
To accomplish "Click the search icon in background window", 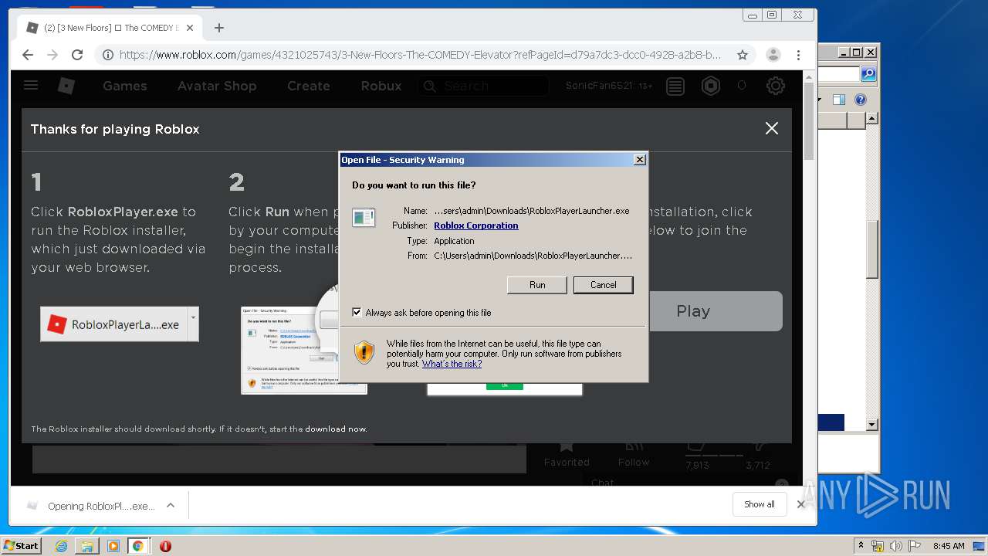I will coord(868,73).
